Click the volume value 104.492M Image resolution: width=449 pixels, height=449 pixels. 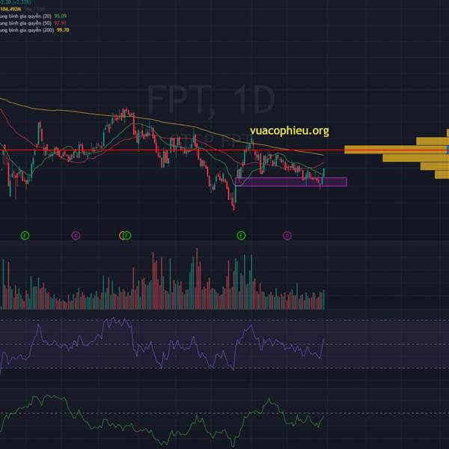[10, 9]
